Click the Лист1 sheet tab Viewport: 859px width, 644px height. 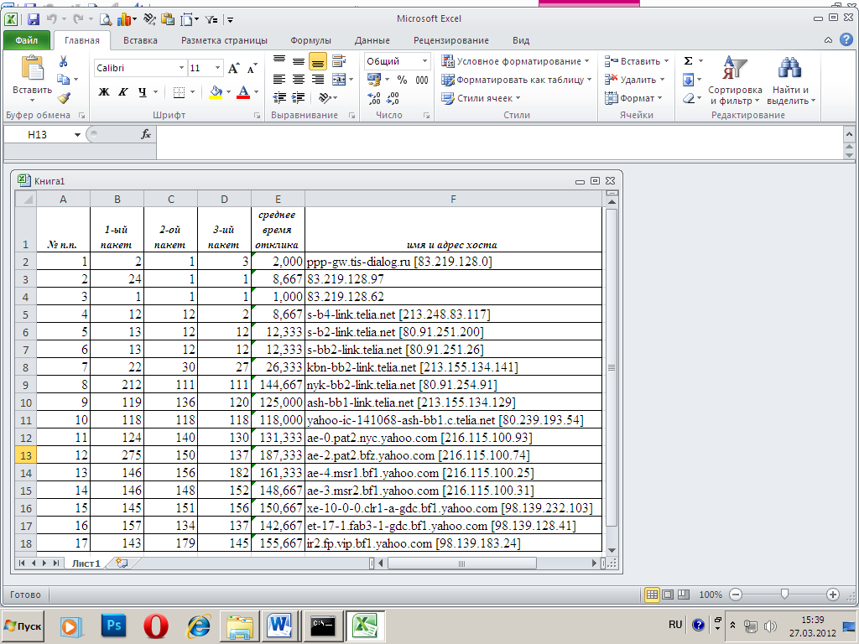point(86,563)
